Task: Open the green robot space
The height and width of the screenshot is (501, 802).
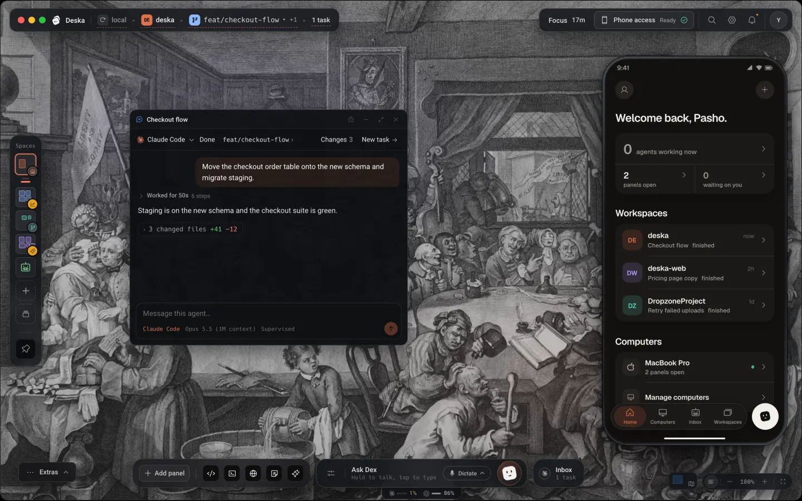Action: 26,267
